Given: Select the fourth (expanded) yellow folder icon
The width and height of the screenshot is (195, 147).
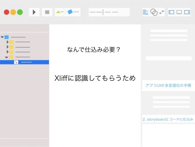Looking at the screenshot, I should [11, 57].
